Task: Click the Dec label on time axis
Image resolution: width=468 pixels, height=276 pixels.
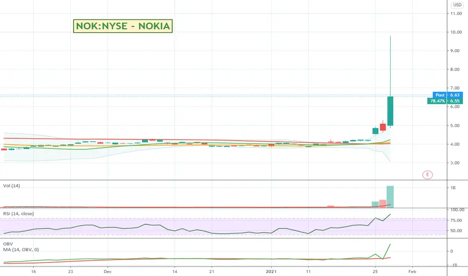Action: [107, 271]
